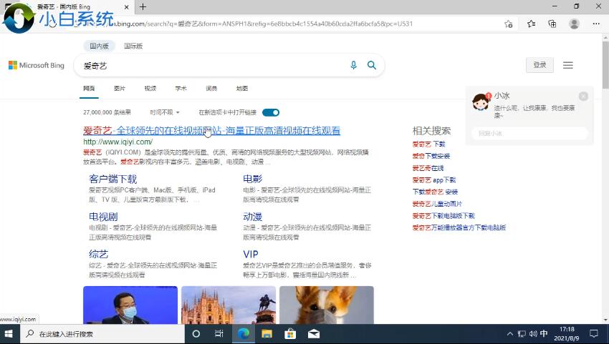
Task: Click related search 爱奇艺万能播放器官方下载电脑版
Action: pyautogui.click(x=459, y=227)
